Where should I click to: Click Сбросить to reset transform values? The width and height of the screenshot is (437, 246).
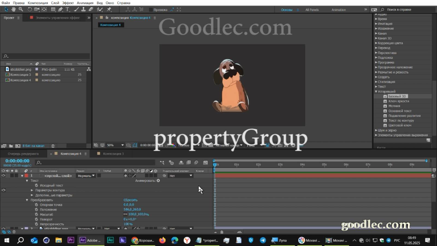coord(131,200)
